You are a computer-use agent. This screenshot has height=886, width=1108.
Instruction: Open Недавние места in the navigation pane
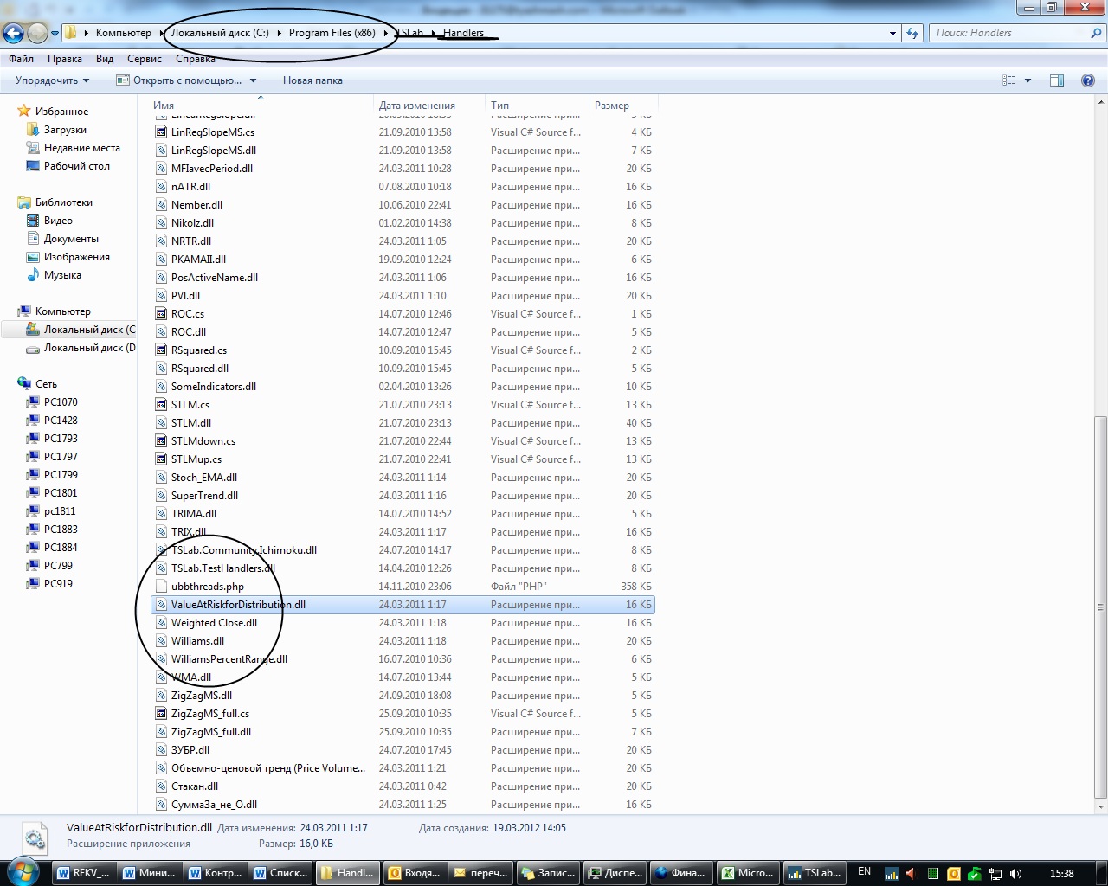[82, 148]
